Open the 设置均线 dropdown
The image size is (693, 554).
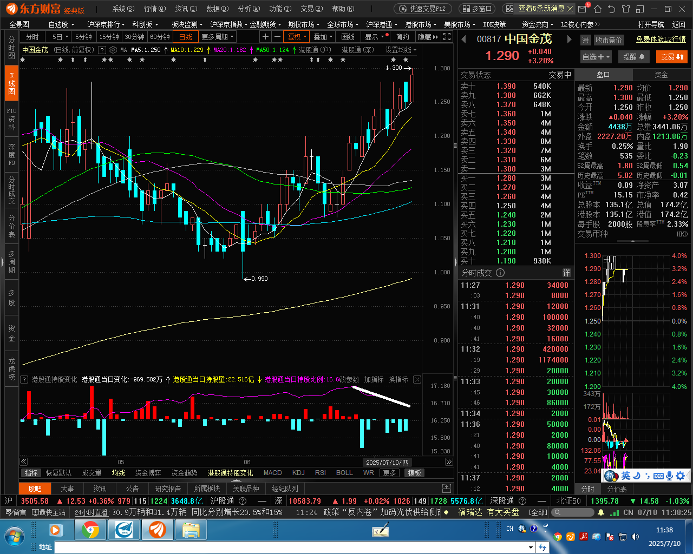coord(401,50)
